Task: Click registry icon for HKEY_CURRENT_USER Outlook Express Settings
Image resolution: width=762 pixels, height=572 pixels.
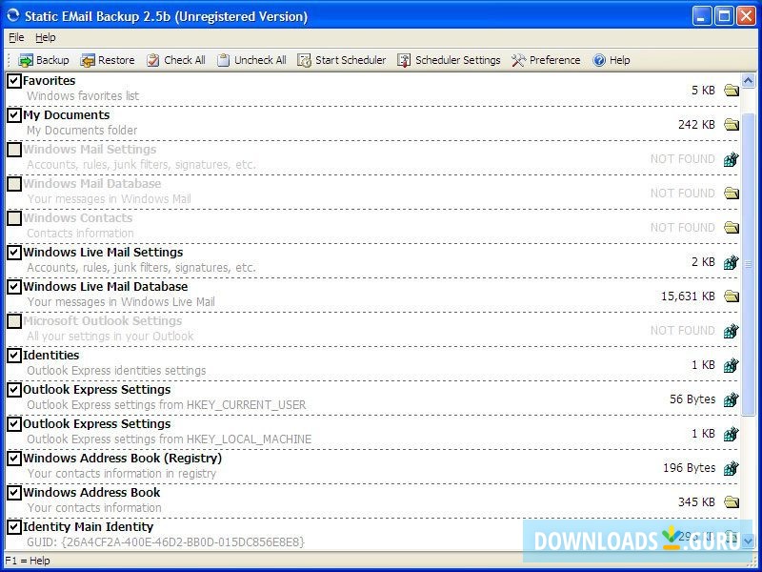Action: tap(732, 399)
